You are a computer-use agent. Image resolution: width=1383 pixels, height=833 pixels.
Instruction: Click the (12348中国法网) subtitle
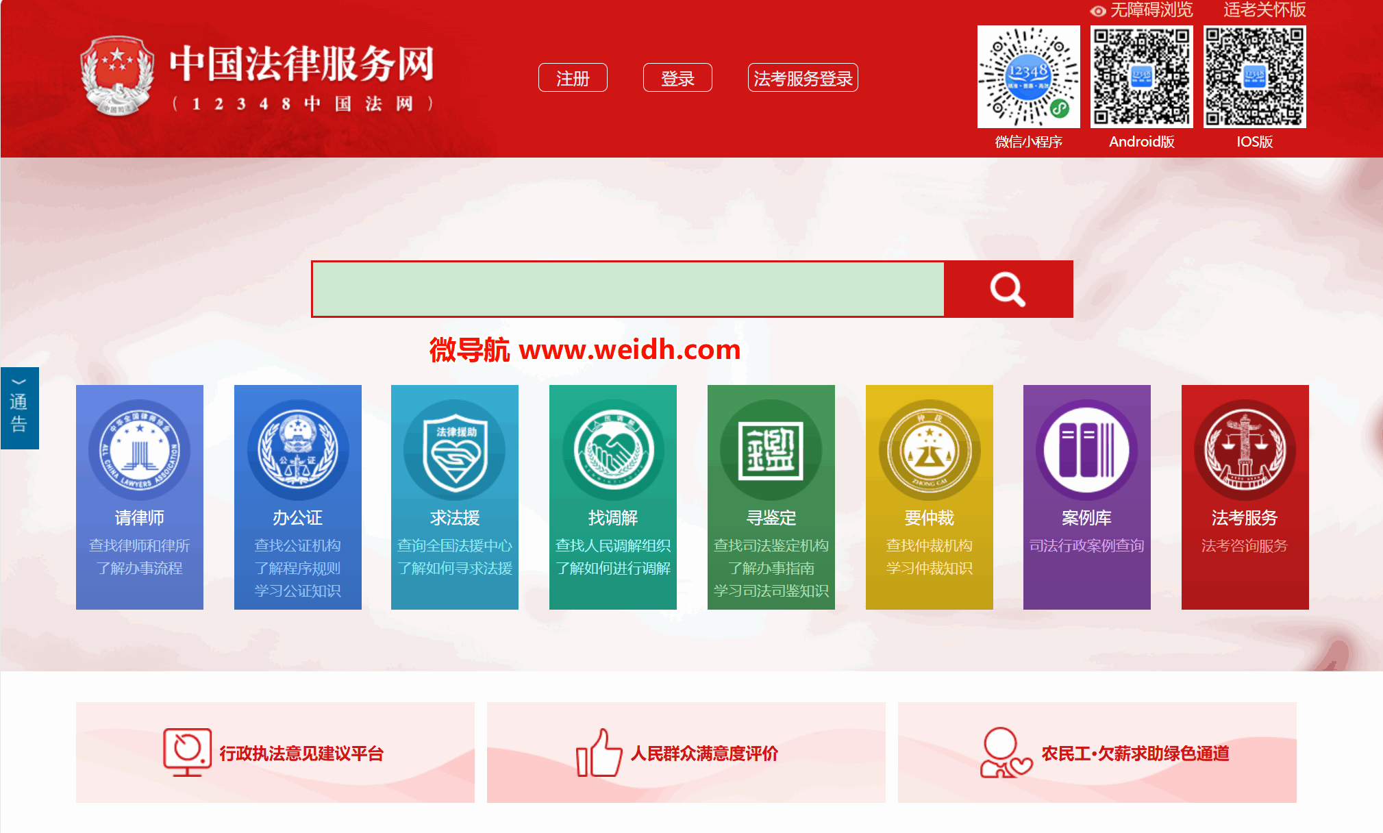pos(303,104)
